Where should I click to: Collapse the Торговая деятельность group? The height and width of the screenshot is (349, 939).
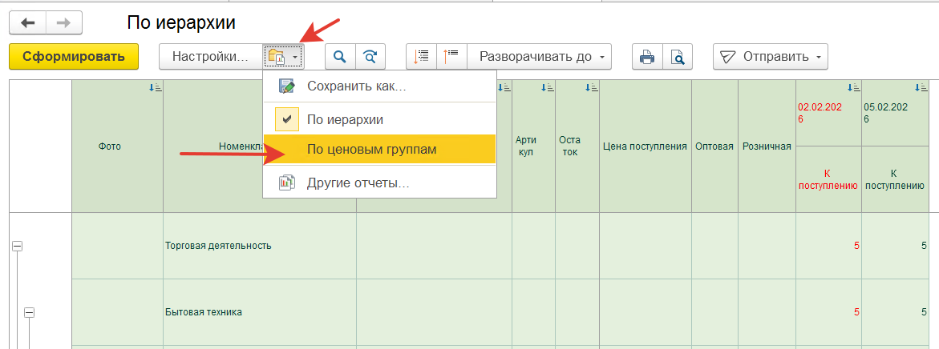coord(18,246)
